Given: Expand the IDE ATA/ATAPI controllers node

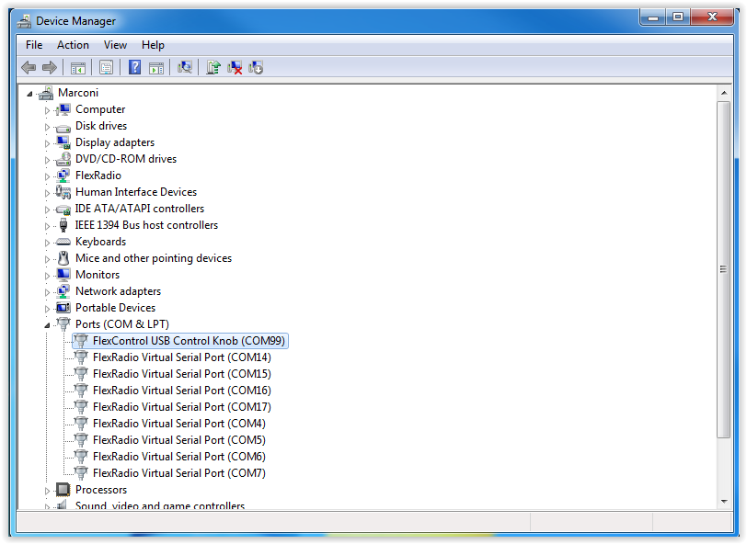Looking at the screenshot, I should coord(47,210).
